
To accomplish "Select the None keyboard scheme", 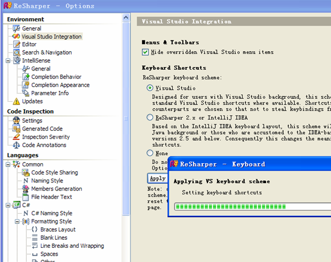I will (x=150, y=153).
